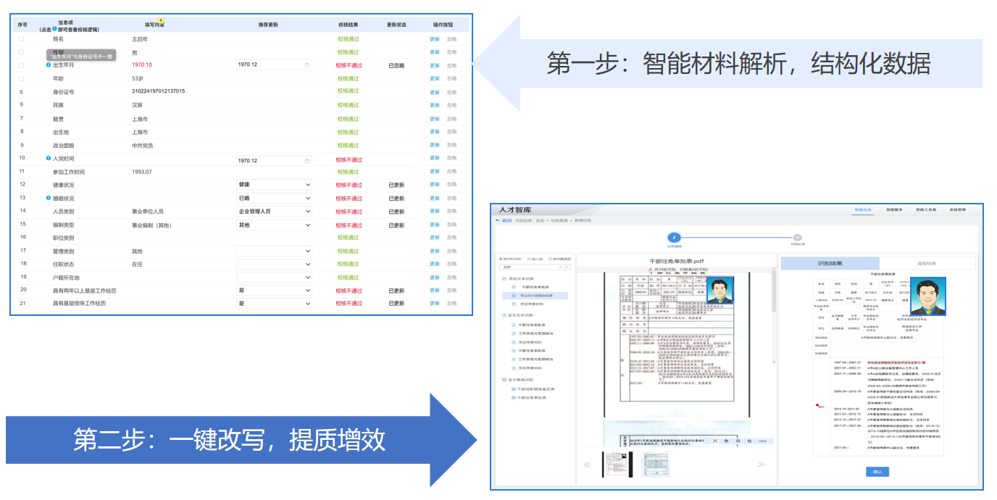Click the 出生年月 recommended value field 1970.12

point(274,65)
